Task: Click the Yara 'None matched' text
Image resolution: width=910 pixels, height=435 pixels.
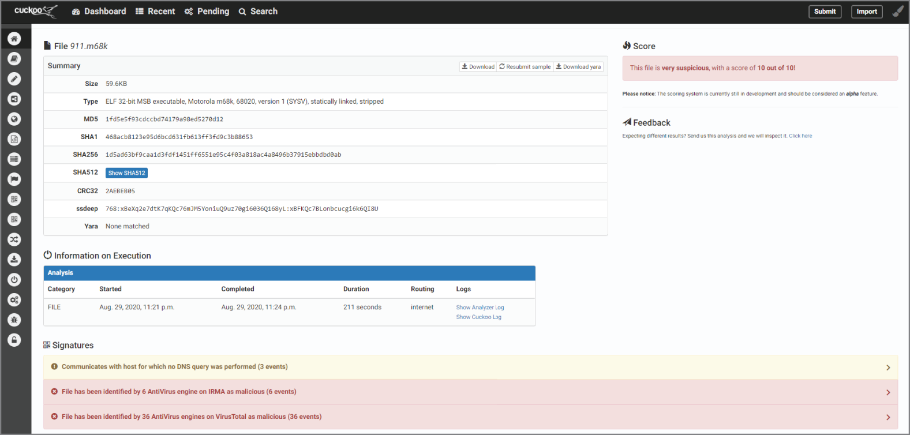Action: 128,226
